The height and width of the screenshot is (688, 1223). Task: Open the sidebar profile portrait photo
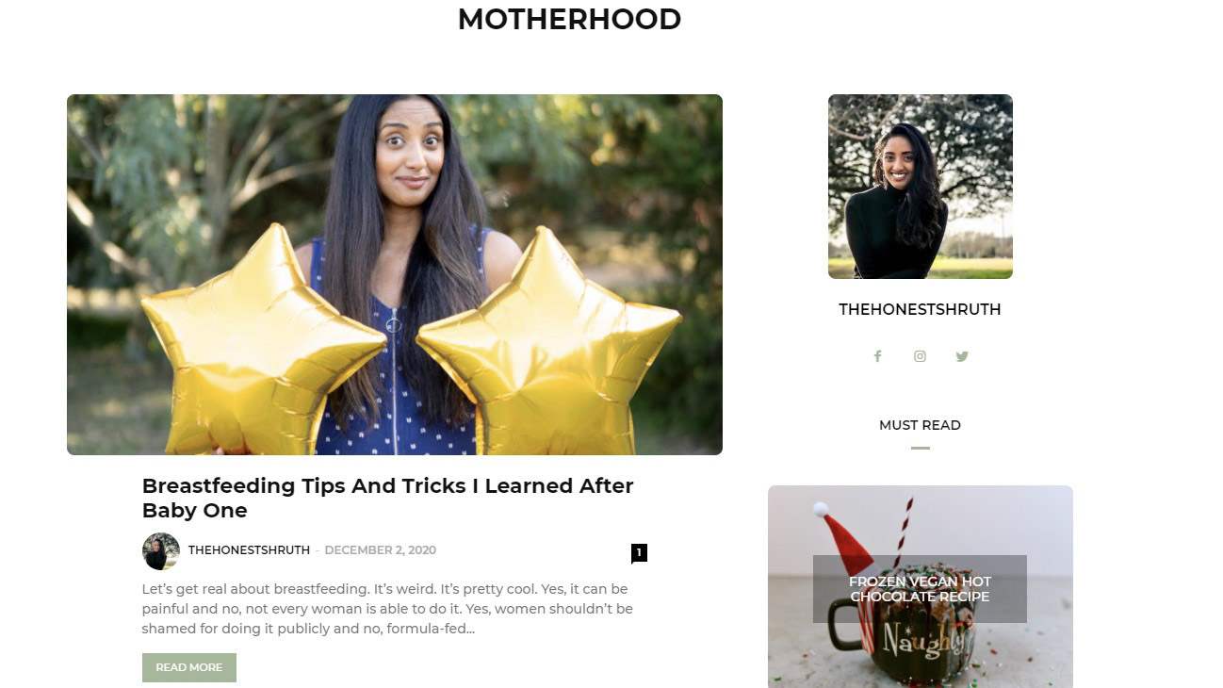[x=921, y=187]
